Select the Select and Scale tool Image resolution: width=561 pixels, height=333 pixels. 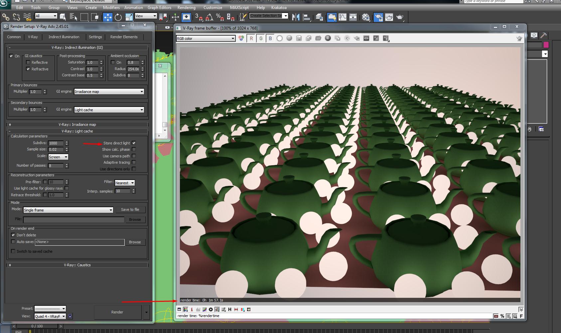[x=129, y=17]
